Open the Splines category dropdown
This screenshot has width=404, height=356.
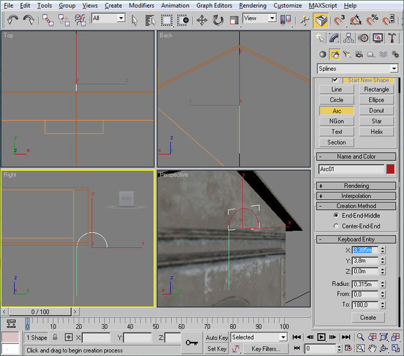point(394,68)
